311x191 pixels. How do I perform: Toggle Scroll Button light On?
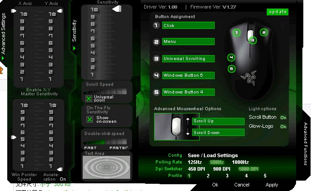tap(283, 117)
